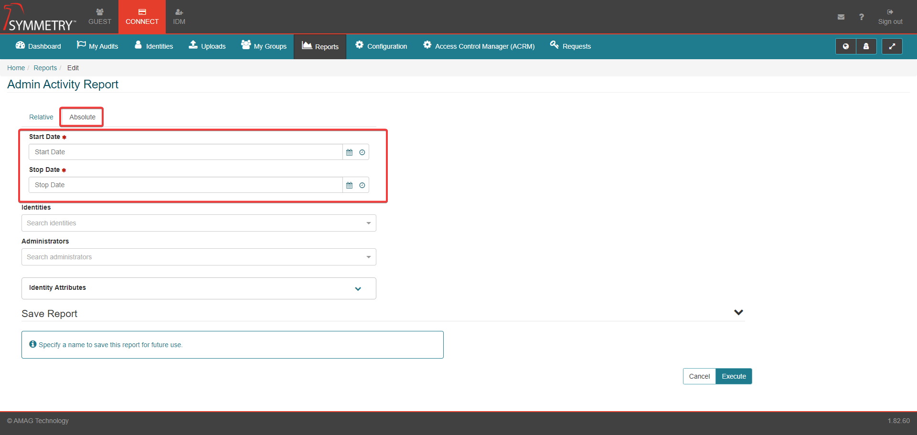Image resolution: width=917 pixels, height=435 pixels.
Task: Toggle fullscreen expand icon button
Action: (x=892, y=46)
